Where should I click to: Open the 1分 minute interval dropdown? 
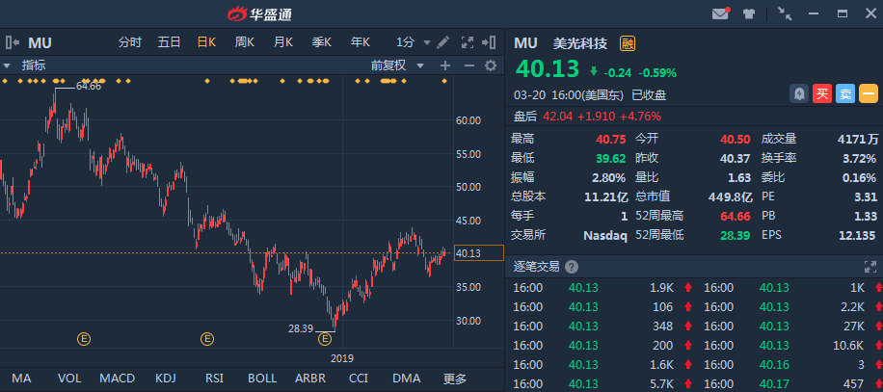pyautogui.click(x=413, y=42)
